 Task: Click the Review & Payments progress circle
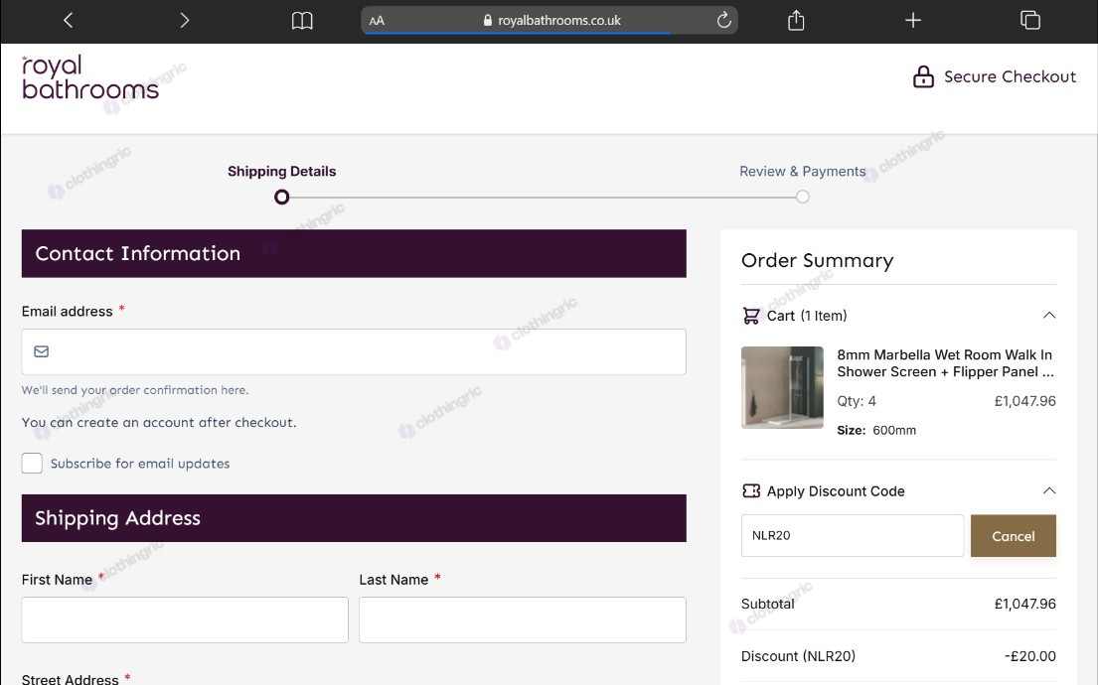pos(803,197)
